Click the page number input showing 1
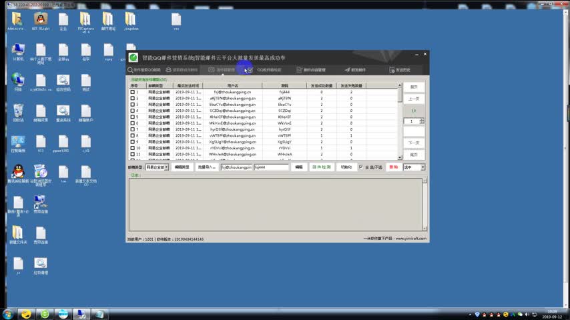 point(412,121)
